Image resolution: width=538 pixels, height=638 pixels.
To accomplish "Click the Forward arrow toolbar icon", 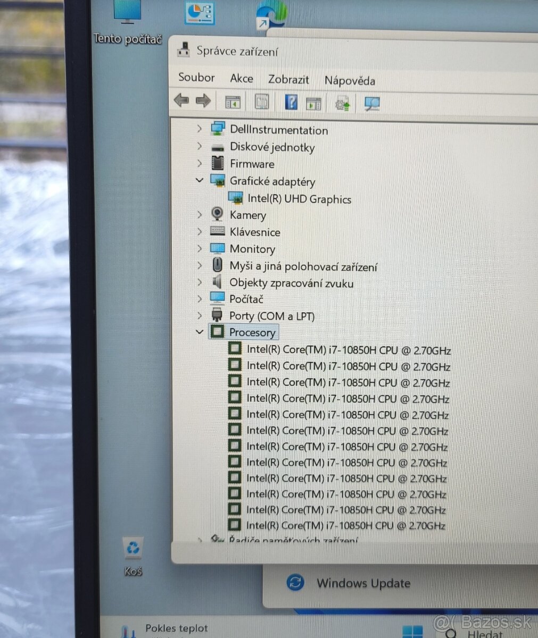I will [x=203, y=100].
